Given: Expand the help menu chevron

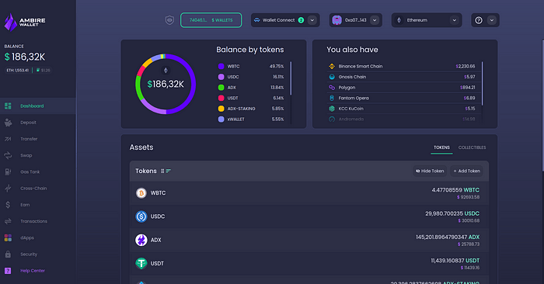Looking at the screenshot, I should (492, 20).
